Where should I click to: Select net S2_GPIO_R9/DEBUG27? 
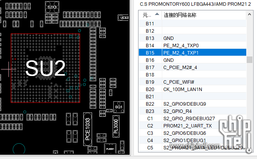pos(189,118)
